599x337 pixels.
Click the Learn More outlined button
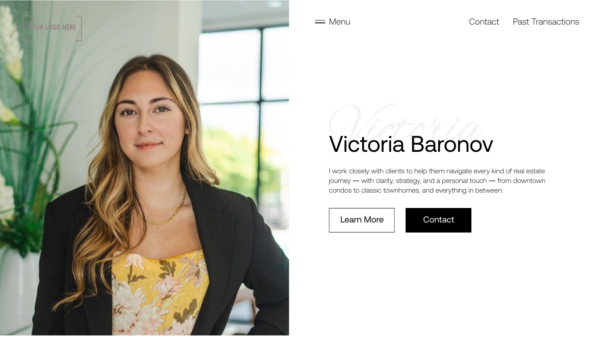coord(362,220)
